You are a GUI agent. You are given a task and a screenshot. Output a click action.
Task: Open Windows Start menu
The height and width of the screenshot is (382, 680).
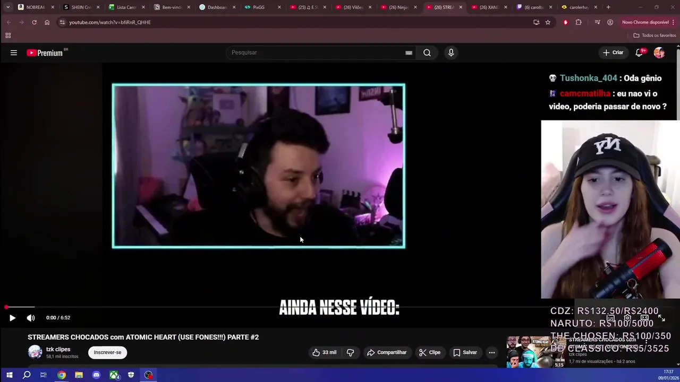coord(9,375)
